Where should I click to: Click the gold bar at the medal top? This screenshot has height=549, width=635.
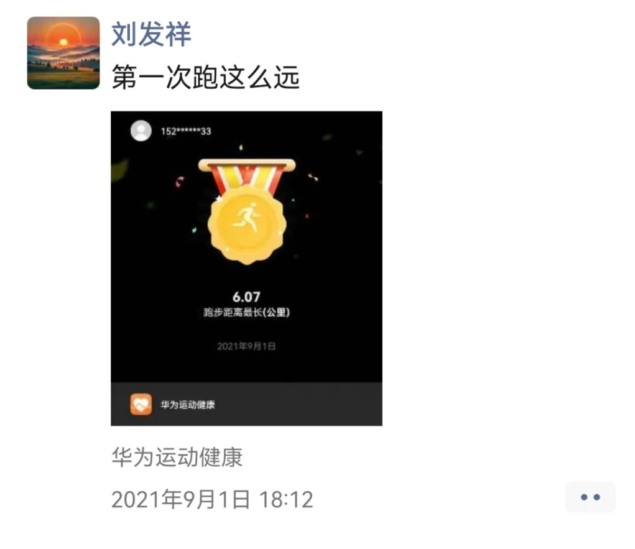pyautogui.click(x=247, y=165)
